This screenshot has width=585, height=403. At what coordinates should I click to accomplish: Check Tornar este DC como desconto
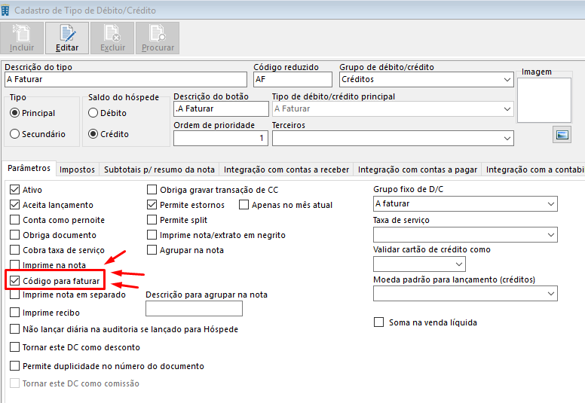tap(14, 347)
